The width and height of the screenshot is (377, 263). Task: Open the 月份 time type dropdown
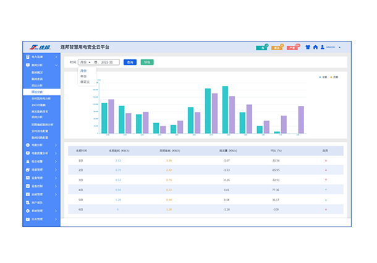pyautogui.click(x=85, y=62)
